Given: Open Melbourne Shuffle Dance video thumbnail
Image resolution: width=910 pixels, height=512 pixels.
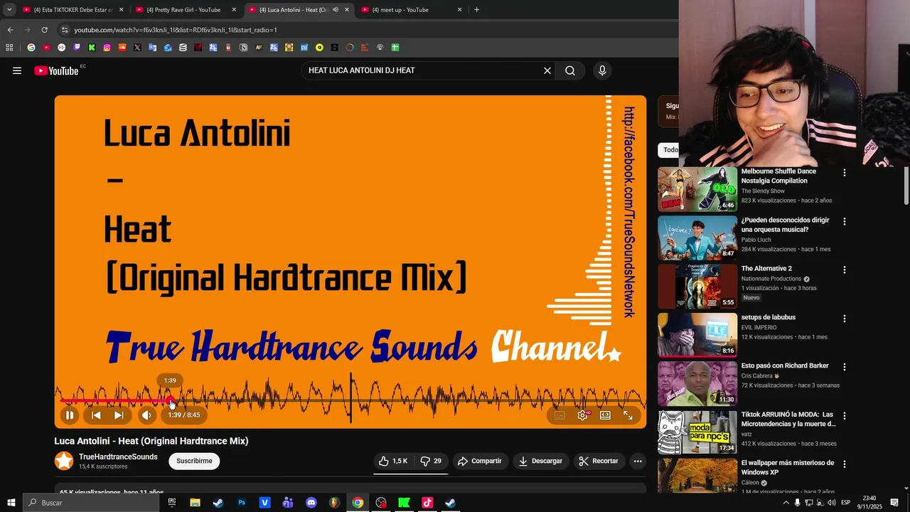Looking at the screenshot, I should point(697,189).
